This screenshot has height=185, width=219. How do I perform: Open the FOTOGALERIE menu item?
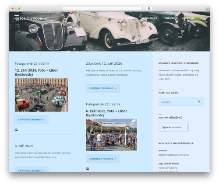tap(149, 18)
